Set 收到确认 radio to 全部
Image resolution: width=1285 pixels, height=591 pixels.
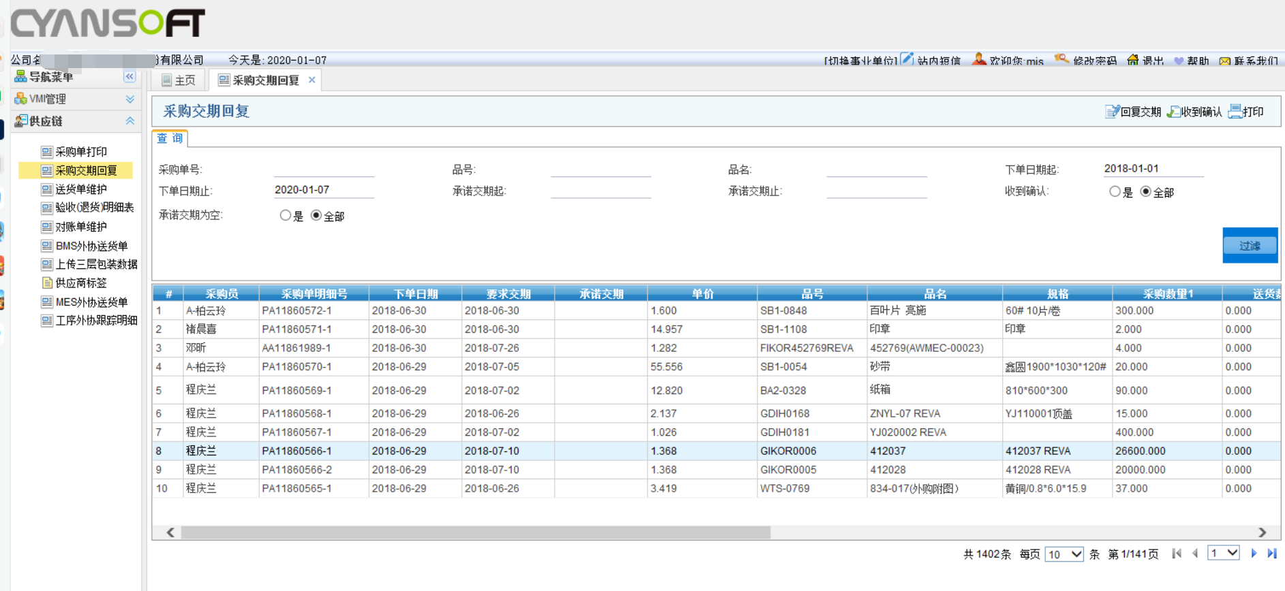(1146, 192)
